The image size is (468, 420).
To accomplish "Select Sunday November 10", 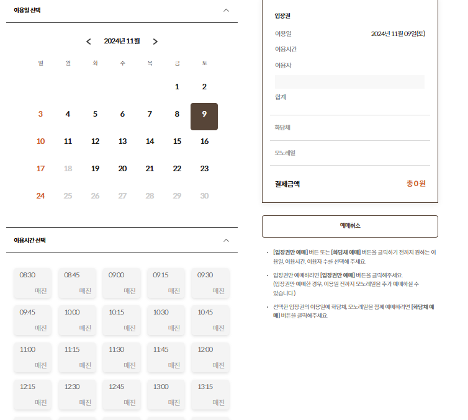I will (40, 141).
